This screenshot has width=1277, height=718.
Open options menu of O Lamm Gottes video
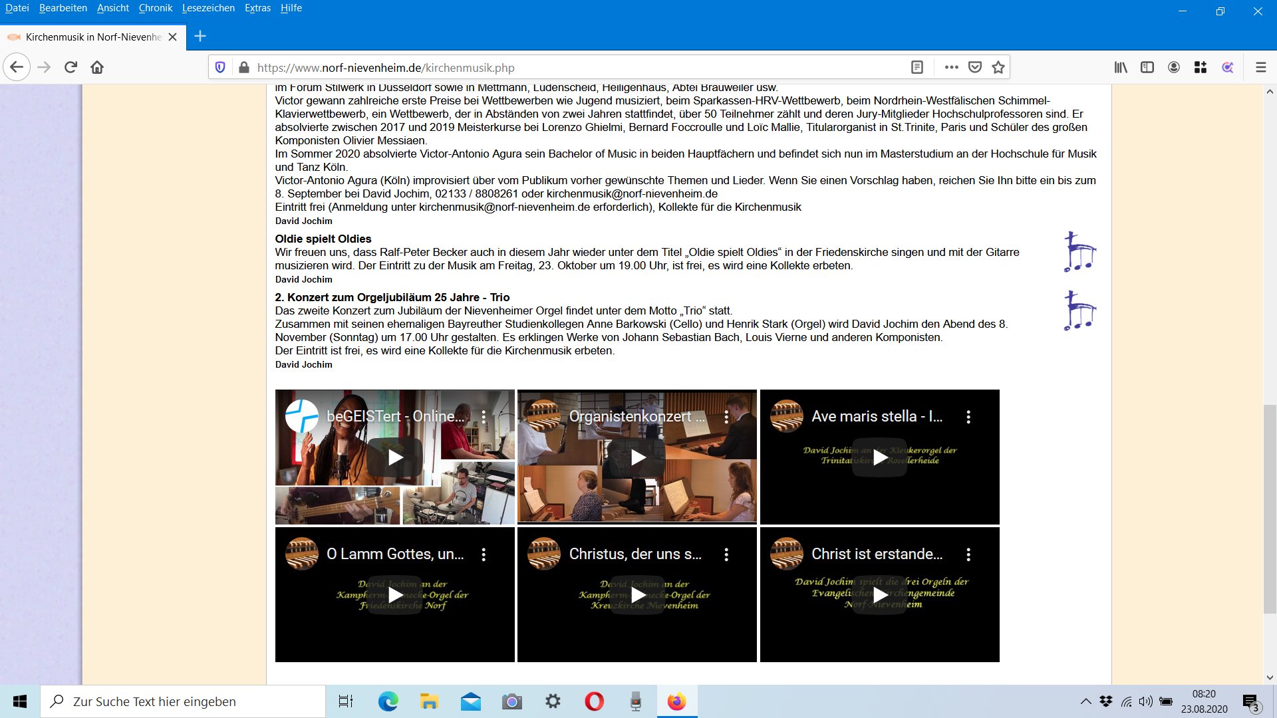tap(484, 554)
